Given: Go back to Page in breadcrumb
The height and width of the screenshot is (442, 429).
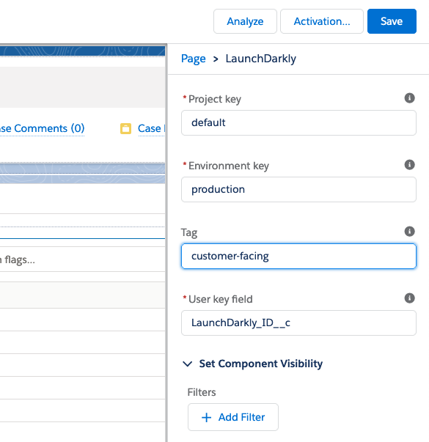Looking at the screenshot, I should pyautogui.click(x=193, y=59).
